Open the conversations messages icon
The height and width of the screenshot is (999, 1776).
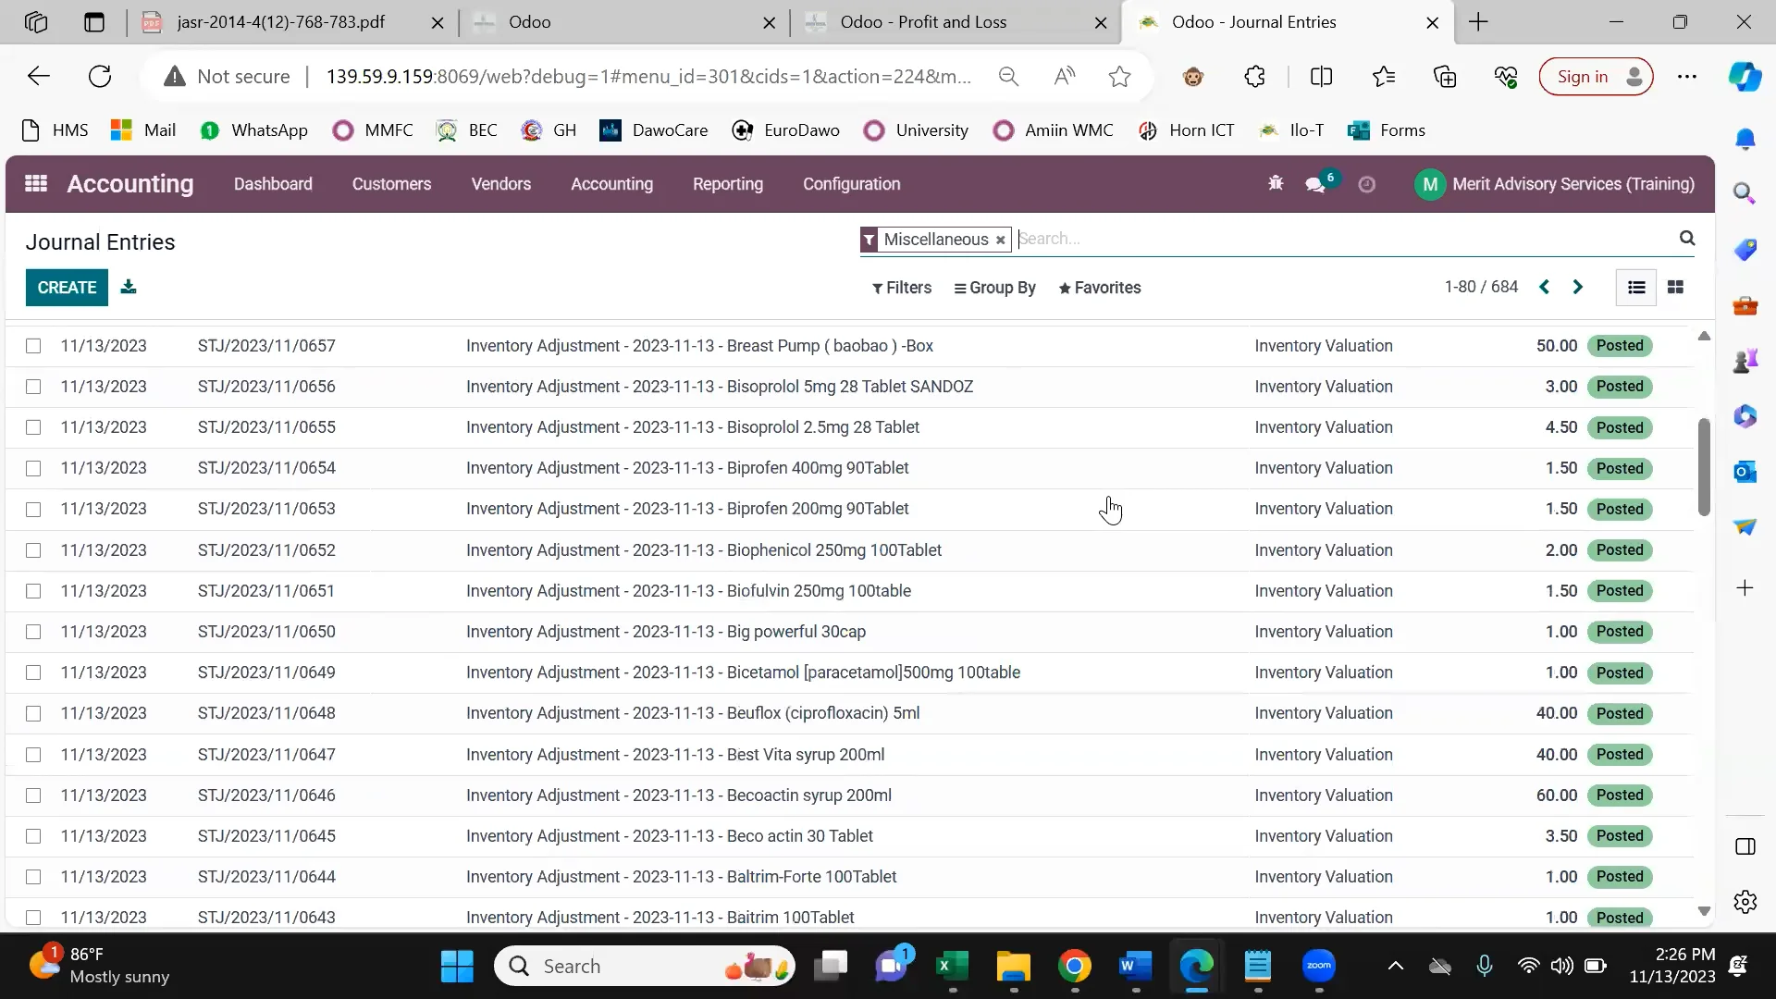(1314, 185)
